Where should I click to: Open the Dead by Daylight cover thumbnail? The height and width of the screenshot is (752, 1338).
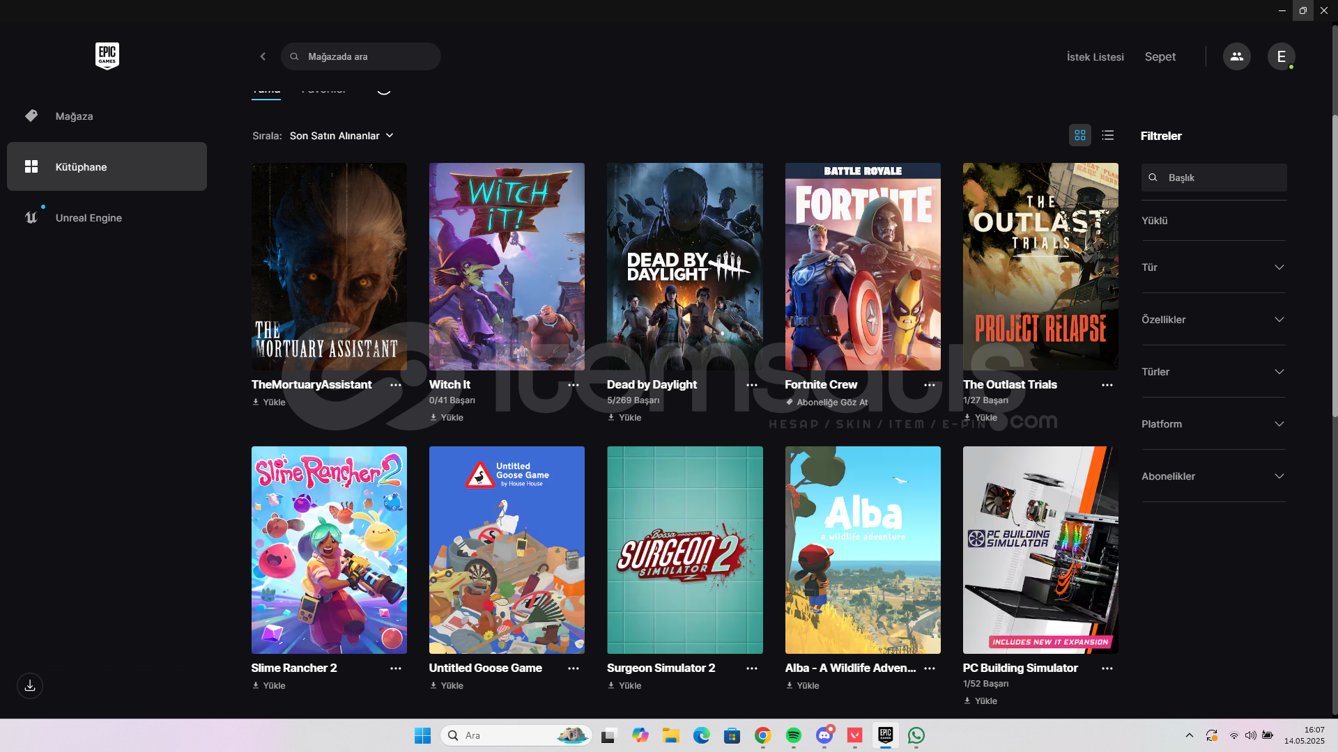pyautogui.click(x=685, y=267)
